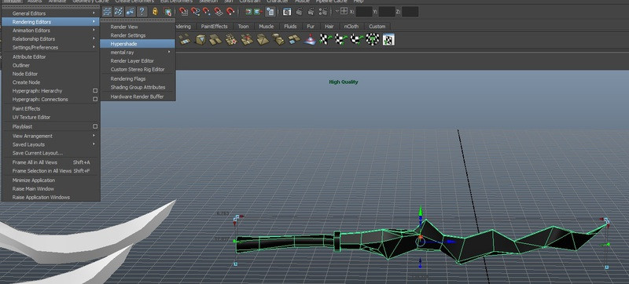Open Render Settings clapperboard icon with dots
This screenshot has height=284, width=629.
pos(322,12)
